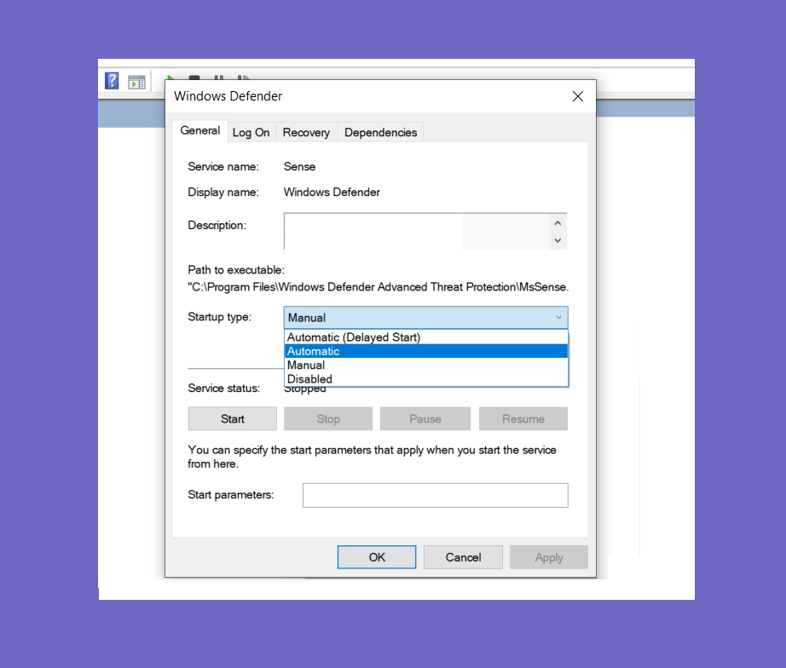Viewport: 786px width, 668px height.
Task: Select Disabled in the startup type list
Action: click(x=425, y=379)
